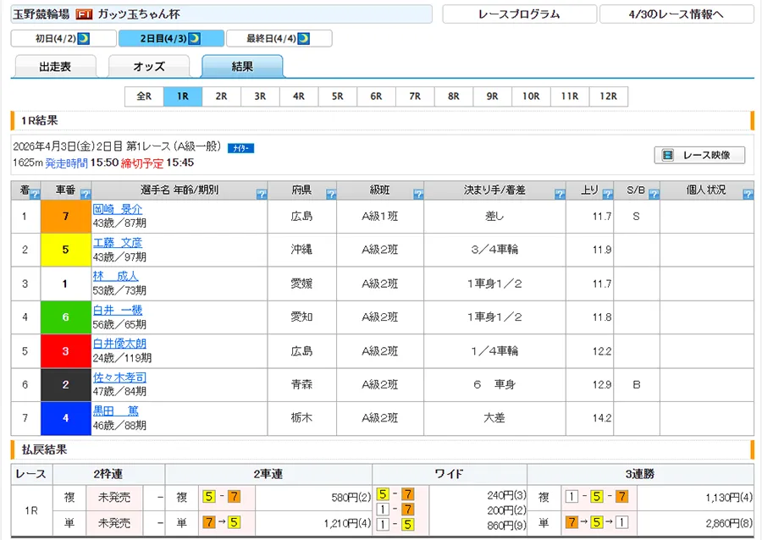Image resolution: width=762 pixels, height=540 pixels.
Task: Open the レースプログラム page
Action: point(518,14)
